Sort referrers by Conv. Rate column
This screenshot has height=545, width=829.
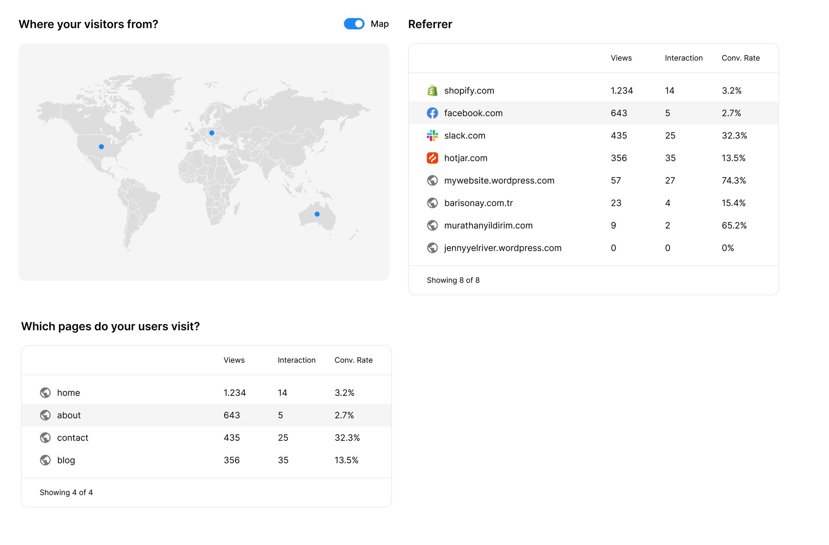tap(741, 58)
